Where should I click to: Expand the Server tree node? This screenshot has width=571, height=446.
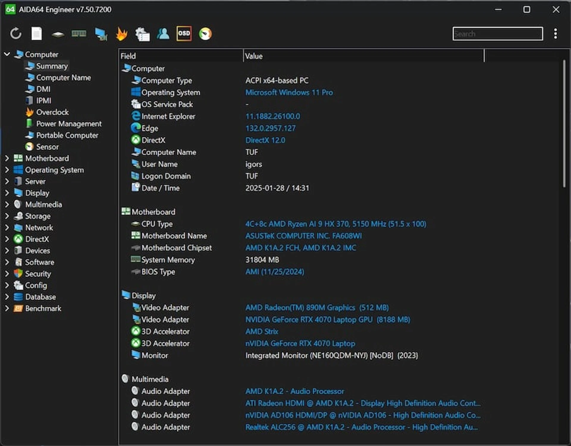pyautogui.click(x=7, y=181)
